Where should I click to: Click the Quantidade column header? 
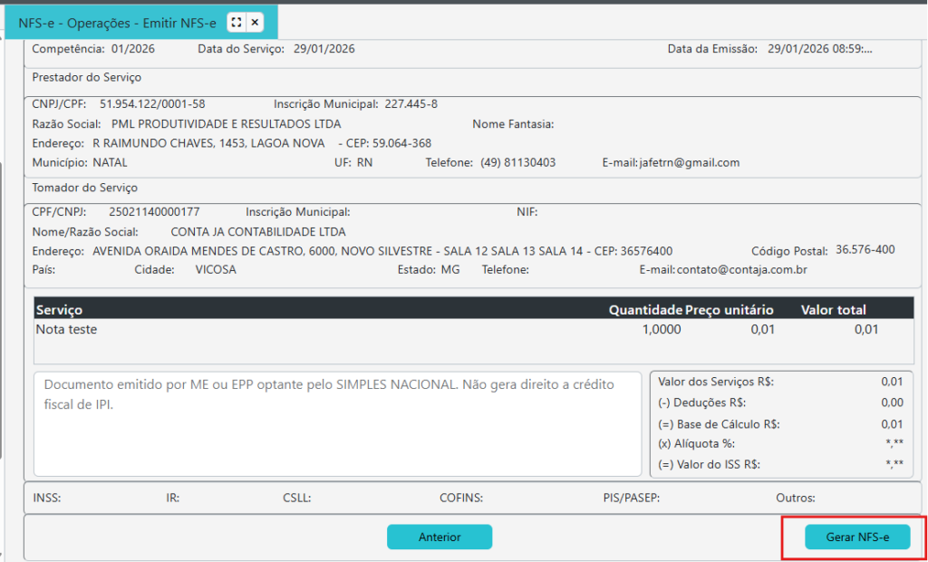point(644,310)
